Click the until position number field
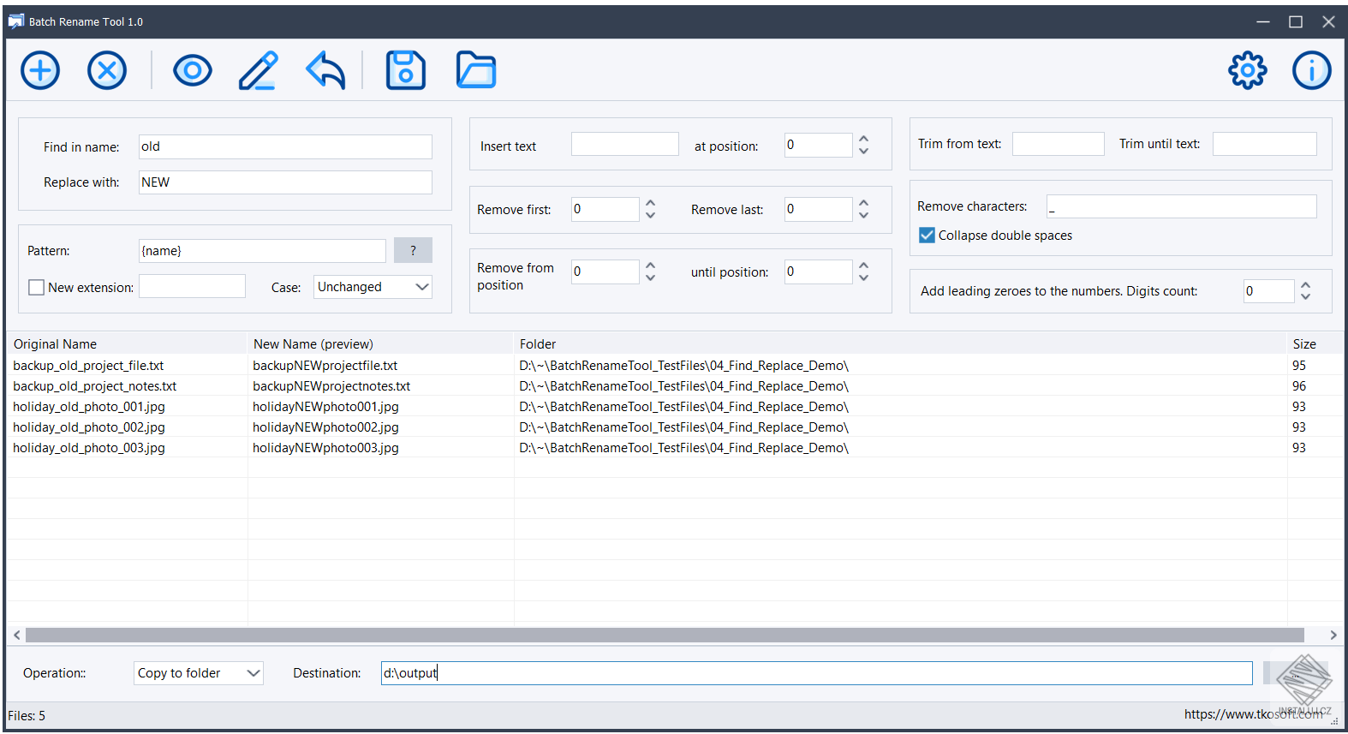The image size is (1348, 734). (818, 272)
